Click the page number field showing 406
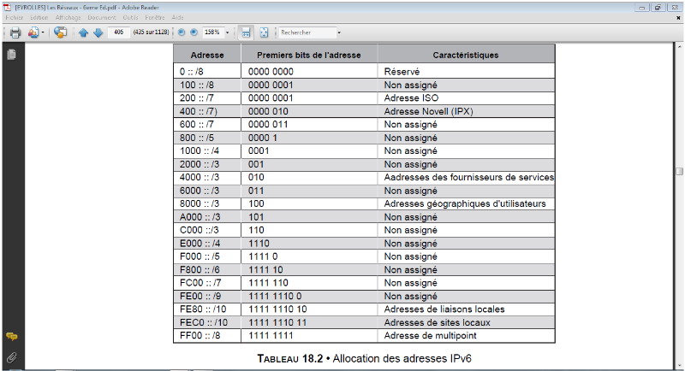Viewport: 685px width, 371px height. click(118, 32)
